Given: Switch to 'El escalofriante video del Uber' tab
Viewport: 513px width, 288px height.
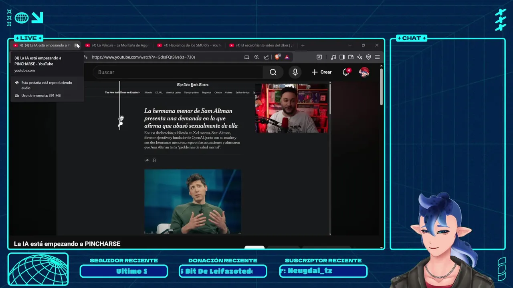Looking at the screenshot, I should tap(261, 45).
